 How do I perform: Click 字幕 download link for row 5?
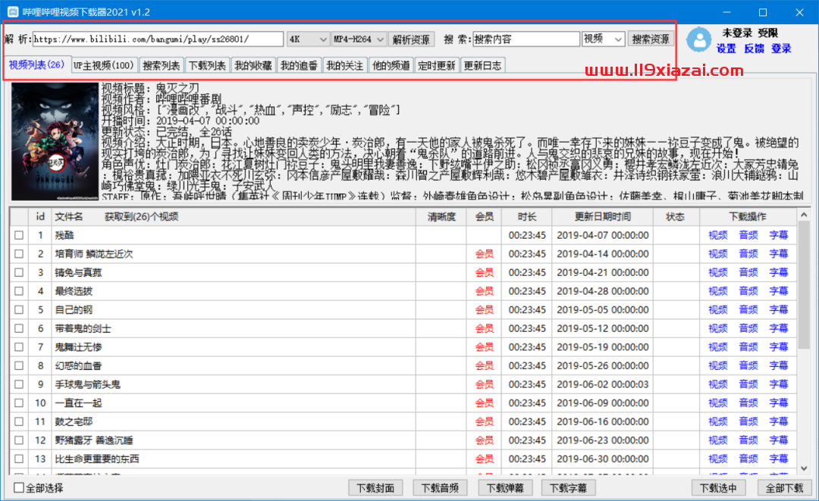pyautogui.click(x=778, y=310)
